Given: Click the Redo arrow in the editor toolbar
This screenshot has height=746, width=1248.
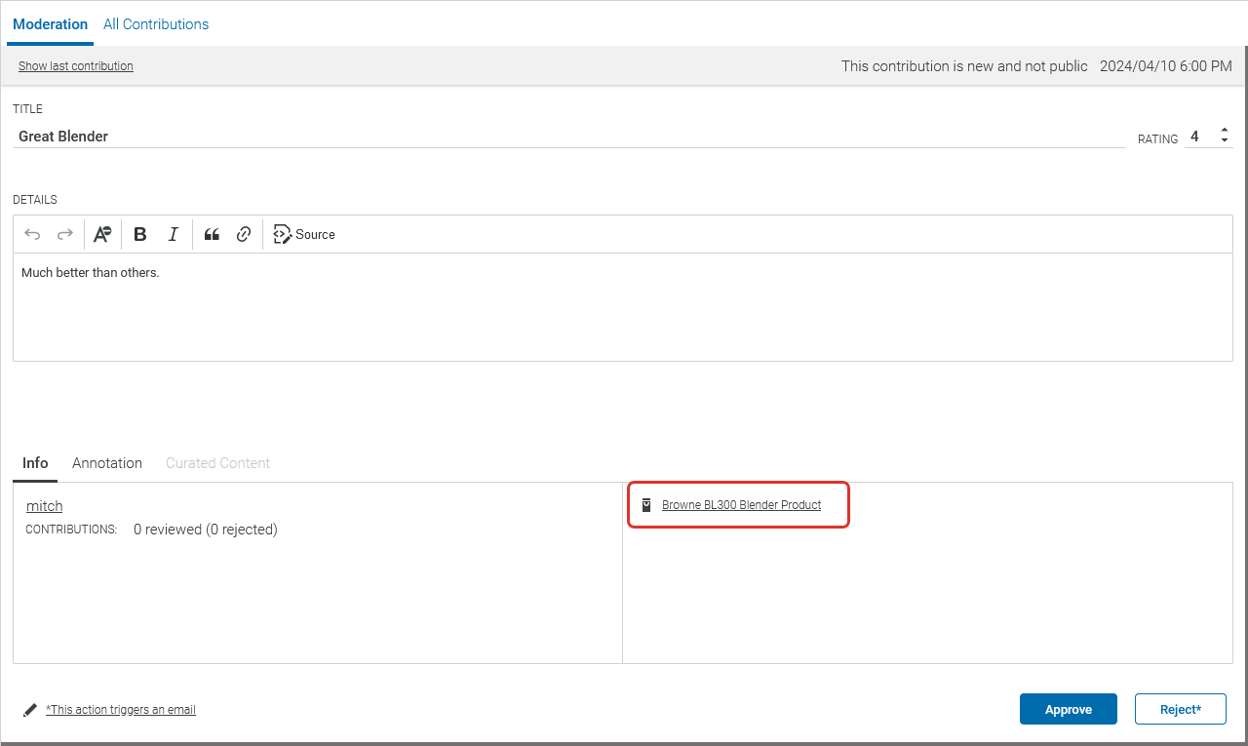Looking at the screenshot, I should [64, 234].
